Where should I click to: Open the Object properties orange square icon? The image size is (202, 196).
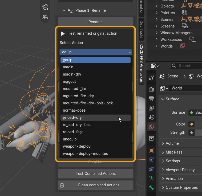pos(151,150)
